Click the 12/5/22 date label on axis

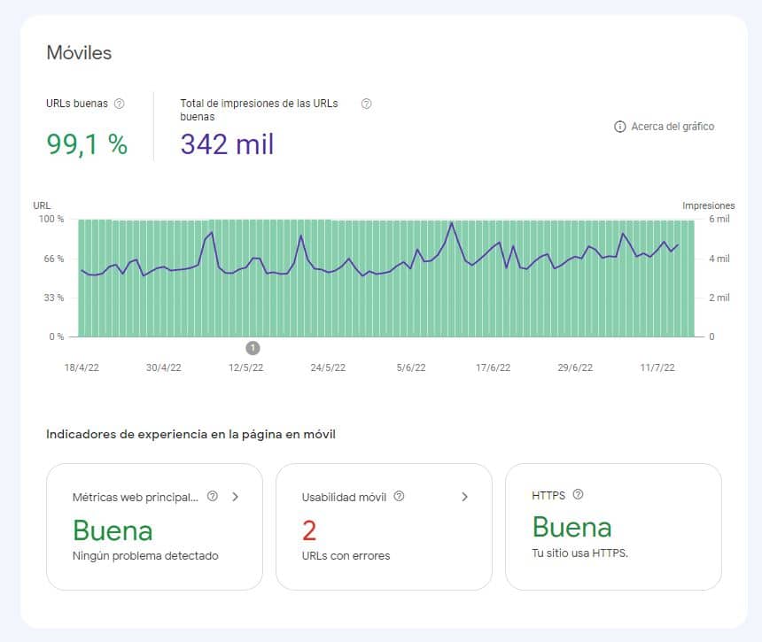click(246, 367)
